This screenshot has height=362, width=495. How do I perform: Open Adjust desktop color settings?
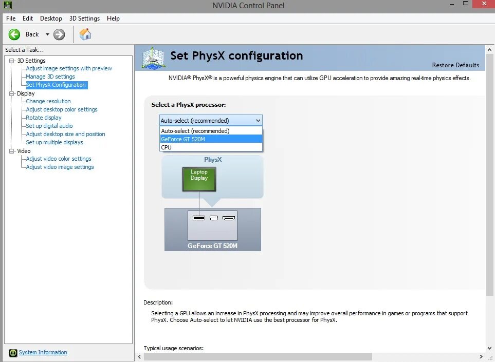tap(62, 109)
